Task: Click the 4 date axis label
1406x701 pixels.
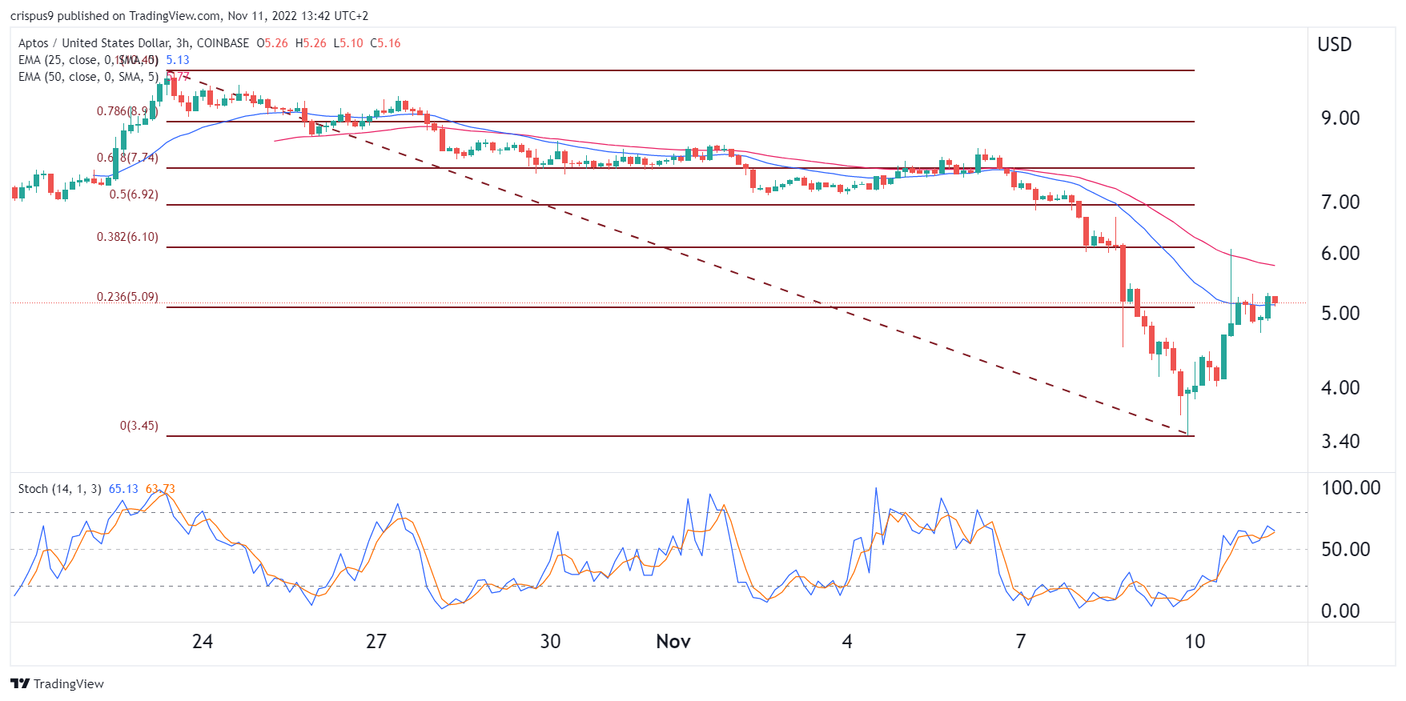Action: coord(847,642)
